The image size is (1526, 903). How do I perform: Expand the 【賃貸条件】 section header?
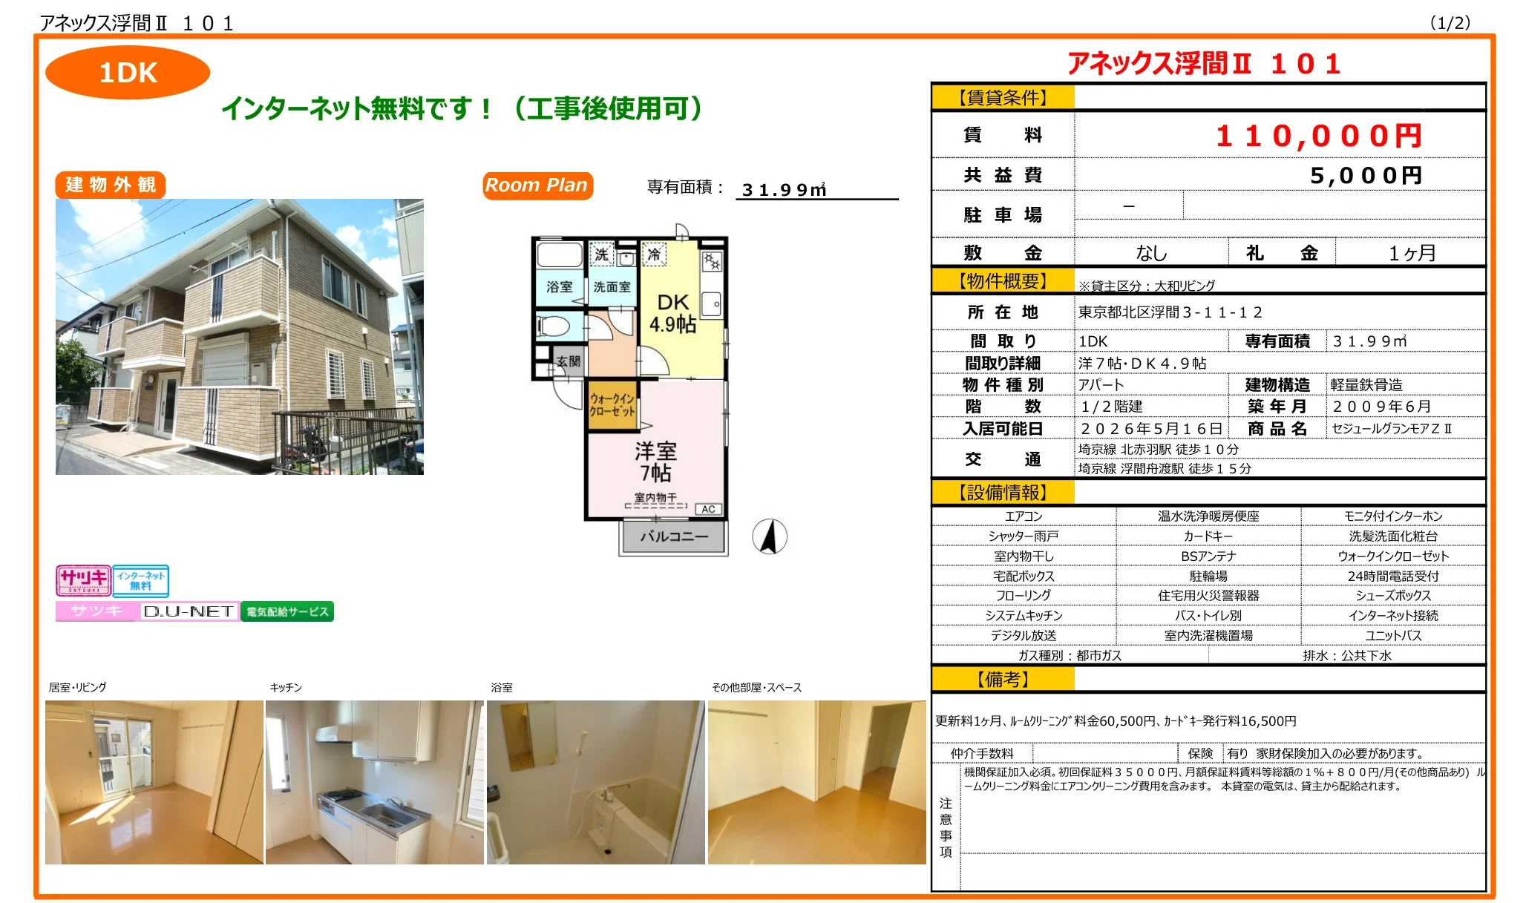click(1003, 99)
